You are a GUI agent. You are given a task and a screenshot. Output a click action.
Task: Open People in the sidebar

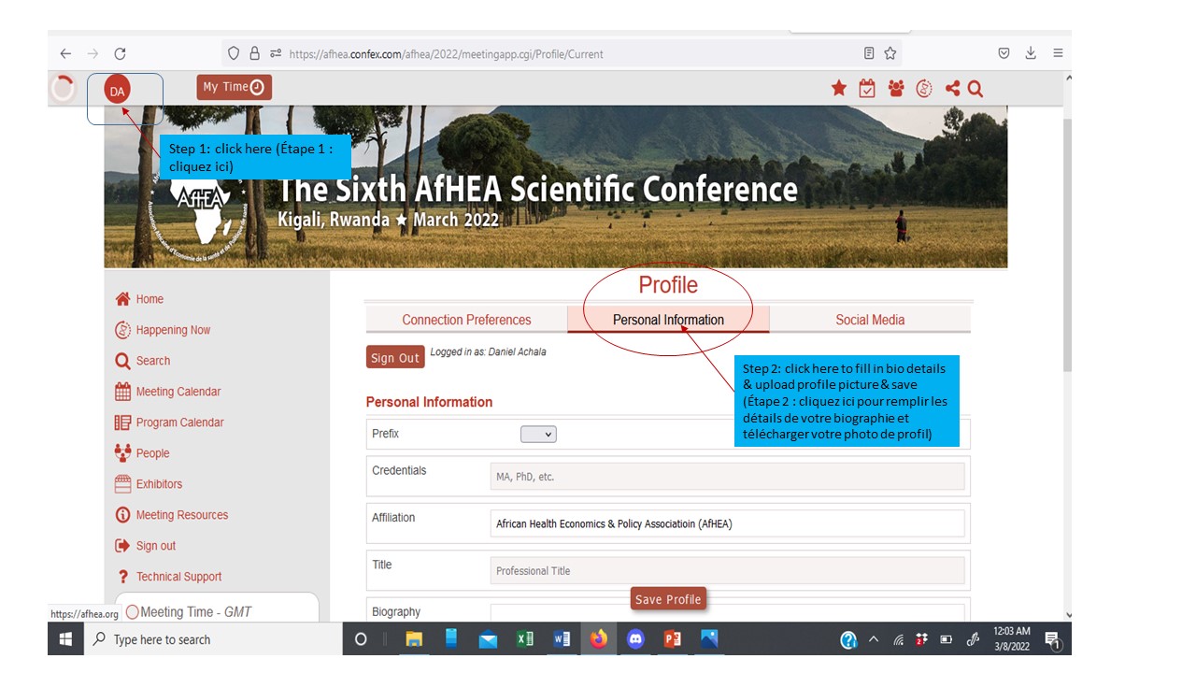click(x=142, y=453)
